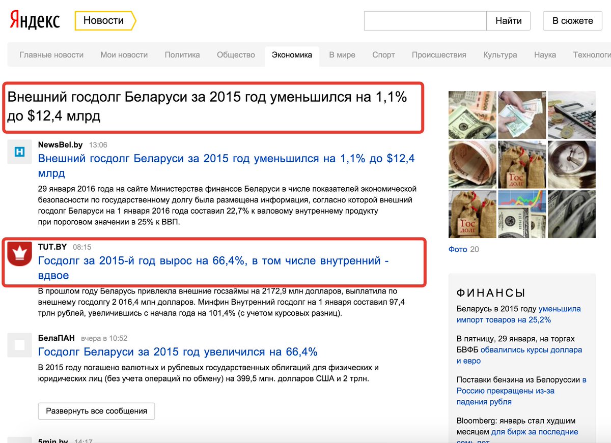Click the 13:06 timestamp of NewsBel.by
The image size is (611, 443).
point(98,145)
